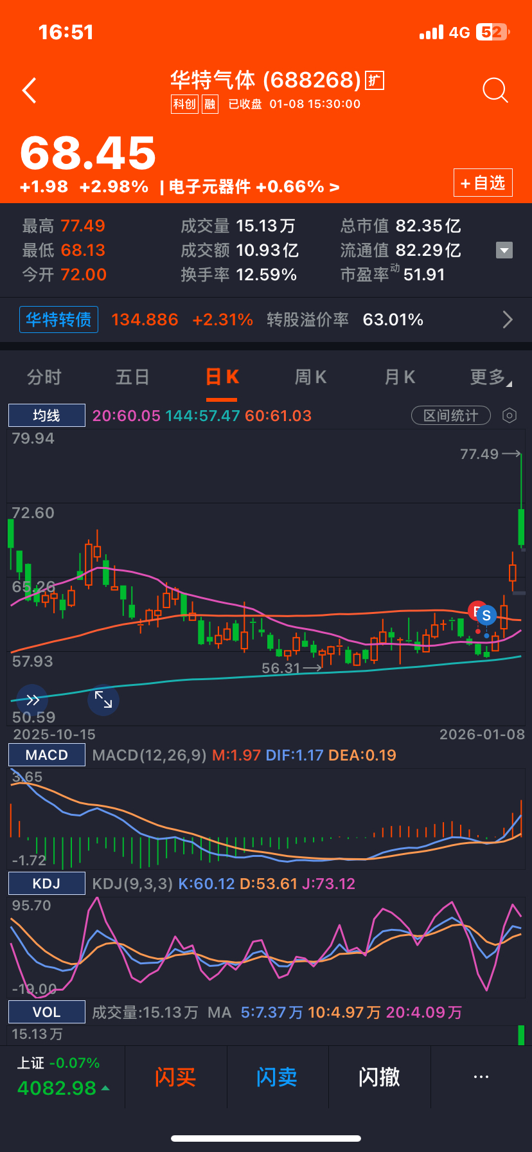Tap the 4G network indicator

[x=459, y=33]
